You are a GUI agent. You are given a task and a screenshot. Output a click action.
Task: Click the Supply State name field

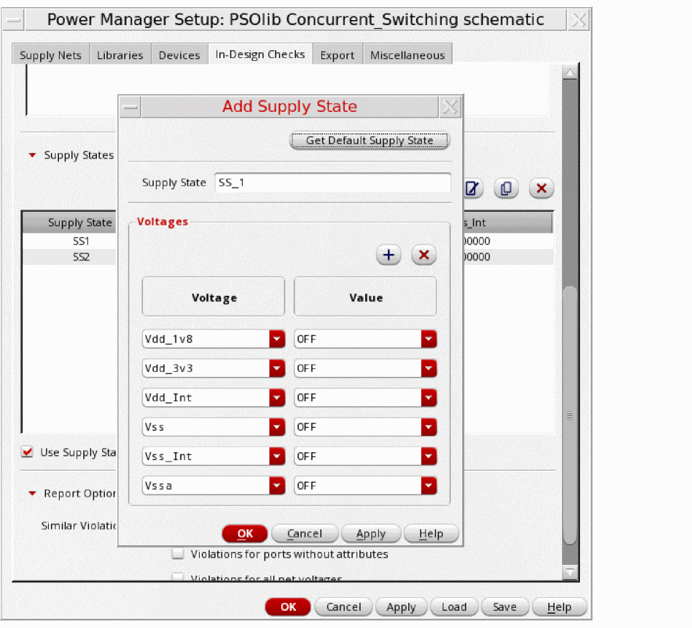333,183
